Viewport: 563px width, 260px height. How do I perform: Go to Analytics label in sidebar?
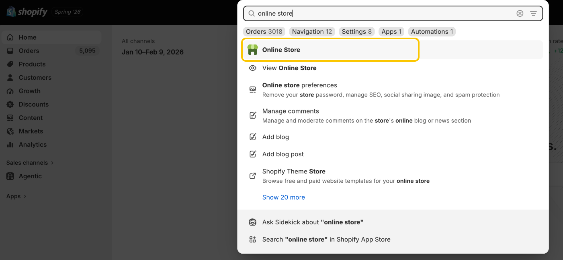(33, 145)
